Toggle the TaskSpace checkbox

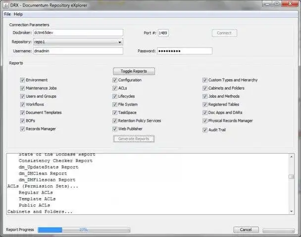[115, 113]
